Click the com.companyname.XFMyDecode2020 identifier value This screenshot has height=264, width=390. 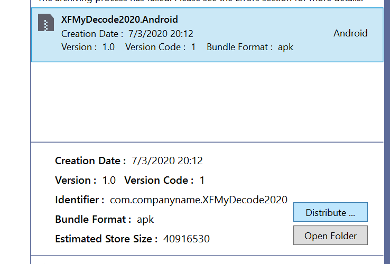[199, 200]
